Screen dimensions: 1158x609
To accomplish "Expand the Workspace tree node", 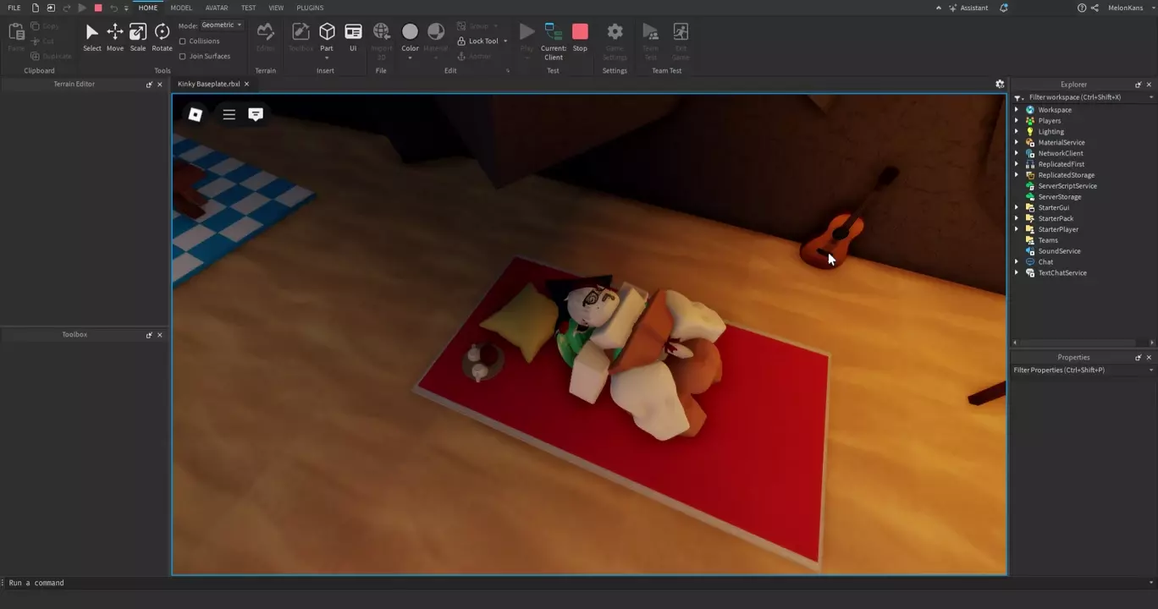I will tap(1017, 110).
